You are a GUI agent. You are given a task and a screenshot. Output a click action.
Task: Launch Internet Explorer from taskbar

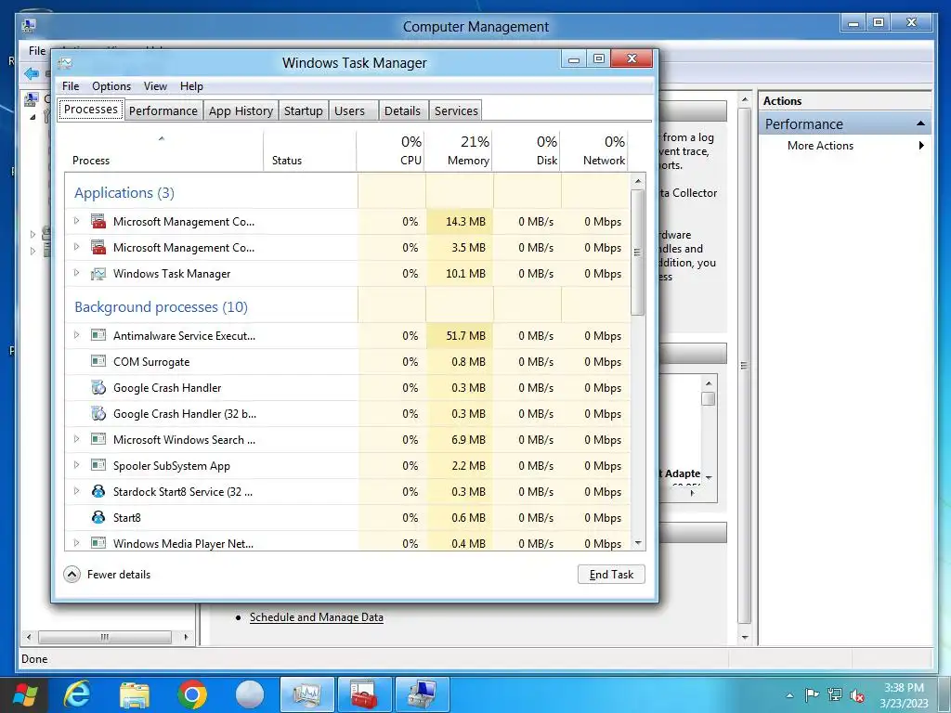(78, 694)
